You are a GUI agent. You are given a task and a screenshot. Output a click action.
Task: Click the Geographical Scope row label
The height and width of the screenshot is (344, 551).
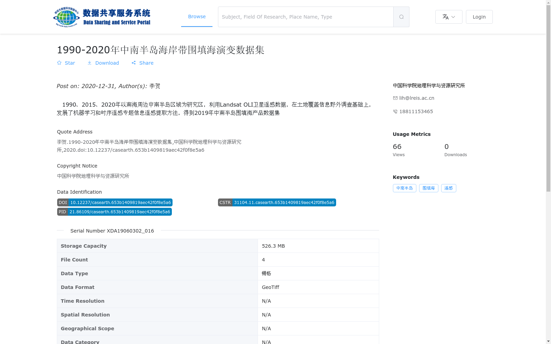[x=87, y=329]
